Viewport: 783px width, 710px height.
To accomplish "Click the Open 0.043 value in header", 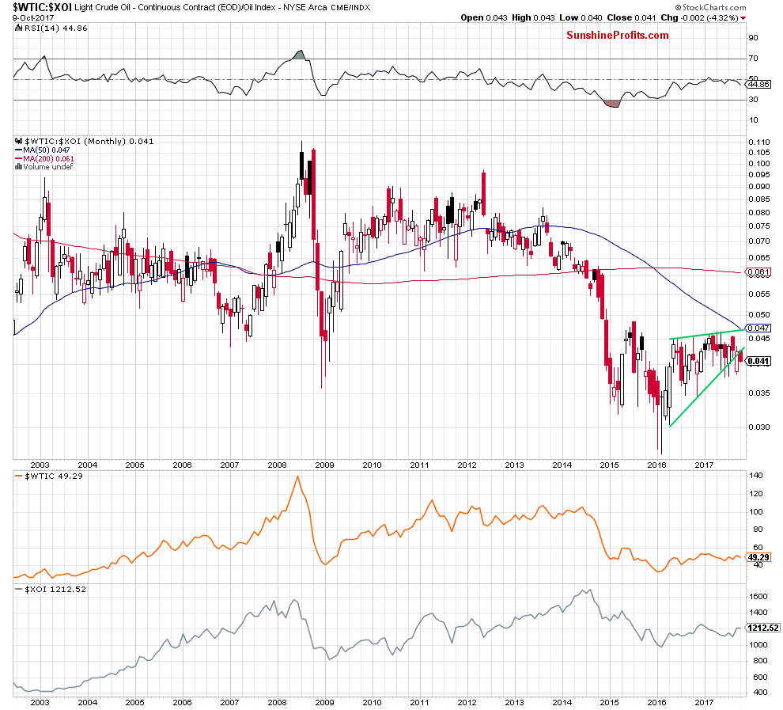I will (484, 17).
